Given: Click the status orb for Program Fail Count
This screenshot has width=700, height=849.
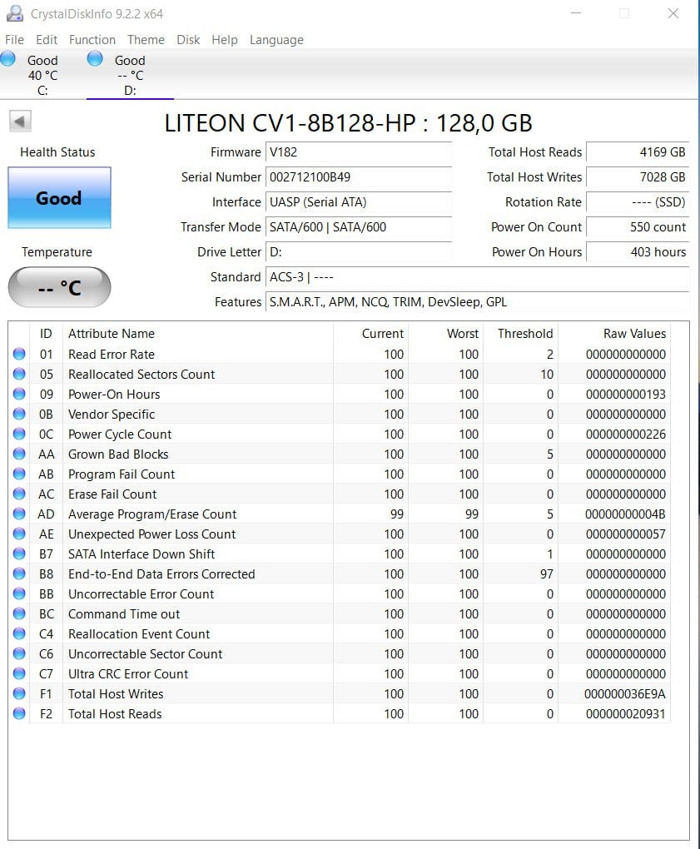Looking at the screenshot, I should tap(19, 474).
